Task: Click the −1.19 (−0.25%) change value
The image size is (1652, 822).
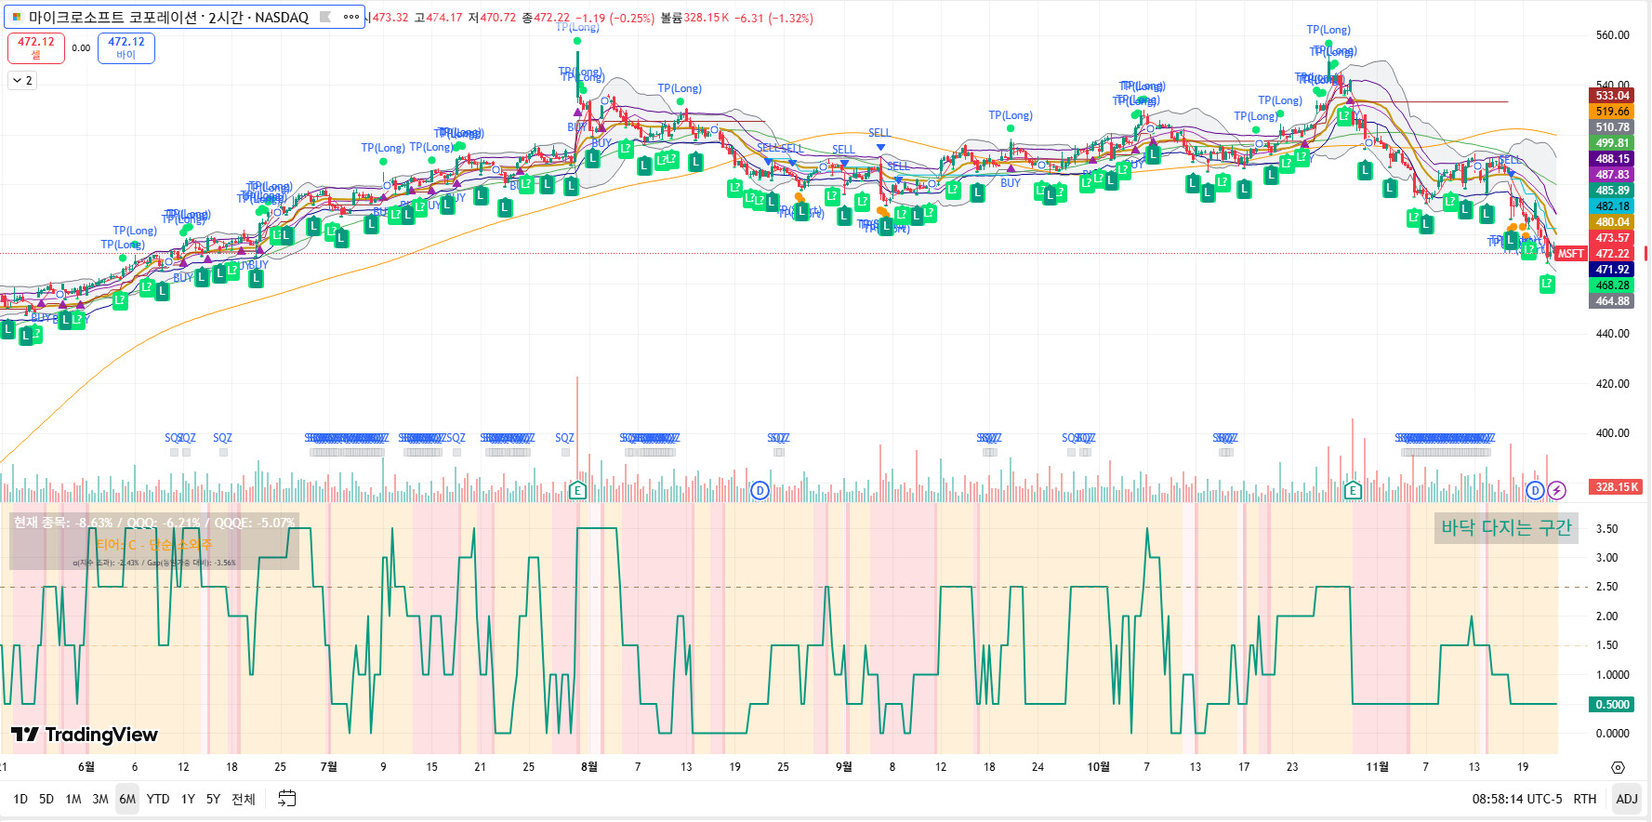Action: point(615,18)
